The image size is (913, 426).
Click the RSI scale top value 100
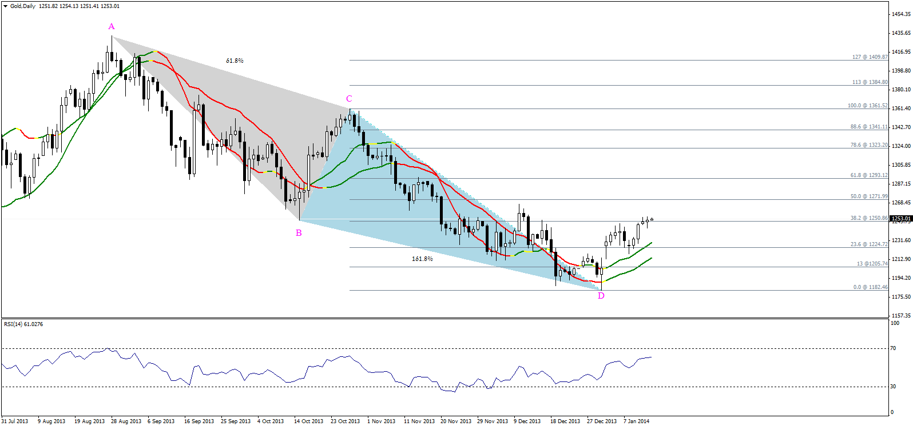[895, 323]
